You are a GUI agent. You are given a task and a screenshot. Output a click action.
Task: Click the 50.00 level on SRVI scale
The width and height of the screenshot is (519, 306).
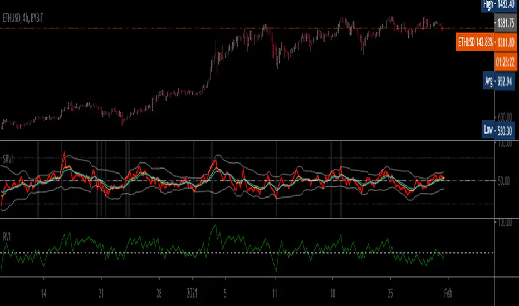click(x=503, y=181)
